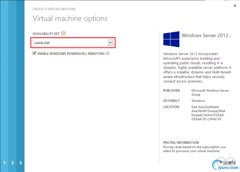Open the LeiAbvSet availability set dropdown
This screenshot has height=172, width=240.
[73, 43]
